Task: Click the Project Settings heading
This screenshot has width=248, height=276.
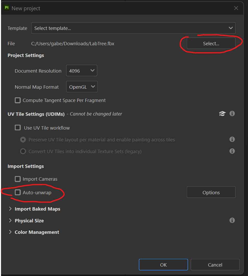Action: click(26, 55)
